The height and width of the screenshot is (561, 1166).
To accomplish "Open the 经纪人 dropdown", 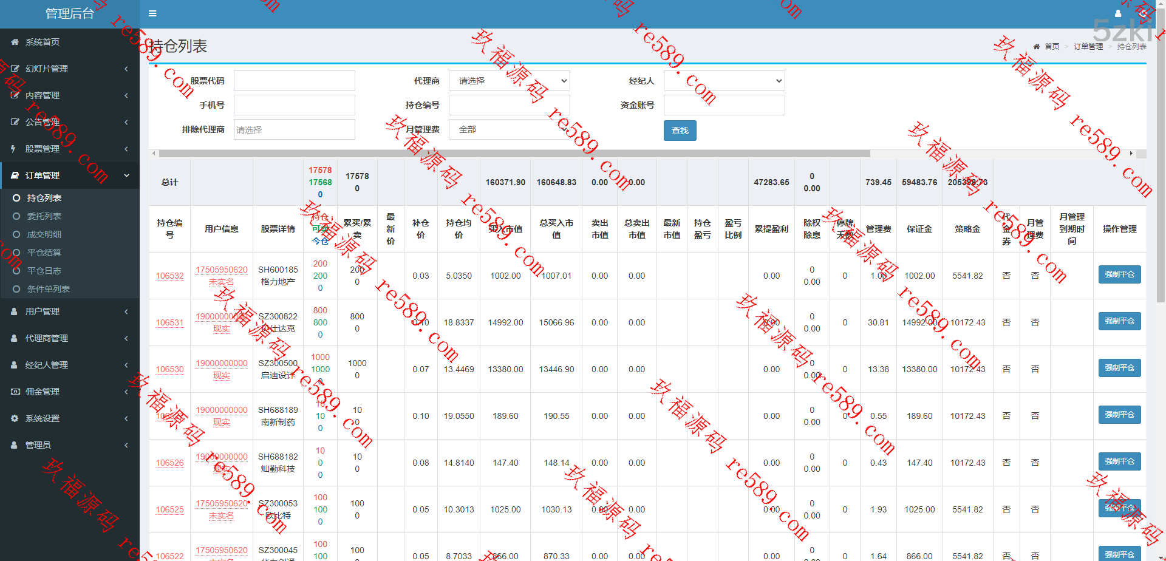I will click(724, 81).
